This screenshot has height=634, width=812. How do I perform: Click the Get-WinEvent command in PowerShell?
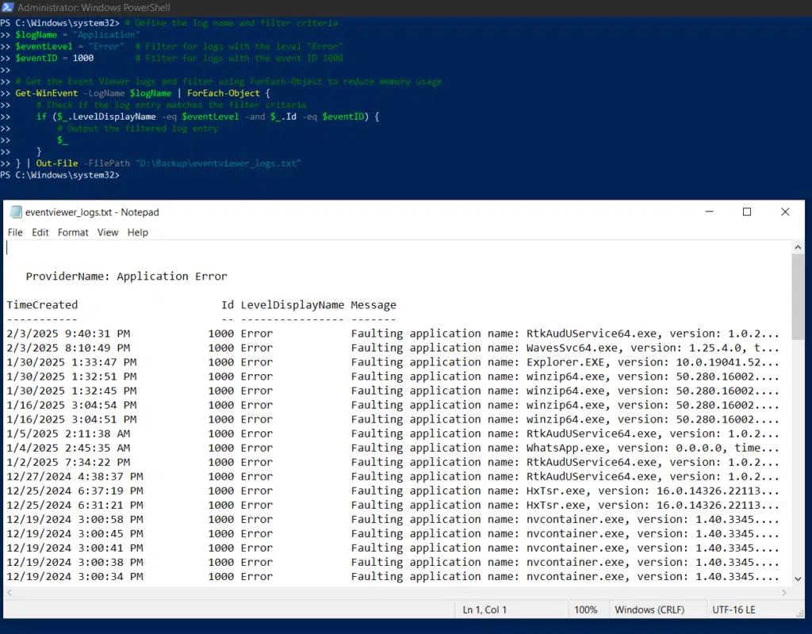tap(47, 94)
